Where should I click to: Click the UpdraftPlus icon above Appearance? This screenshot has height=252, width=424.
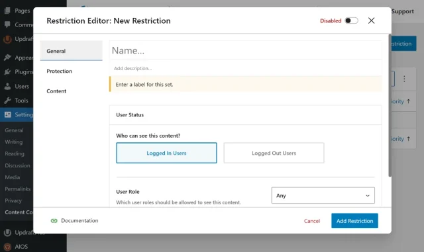pyautogui.click(x=7, y=39)
